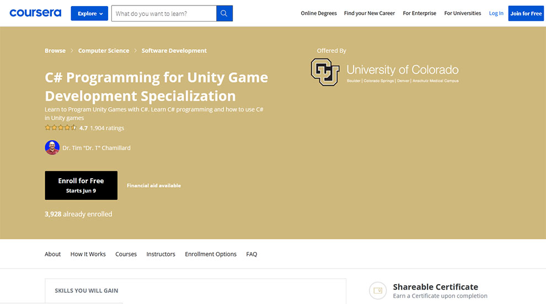This screenshot has width=546, height=304.
Task: Switch to the Enrollment Options tab
Action: tap(211, 254)
